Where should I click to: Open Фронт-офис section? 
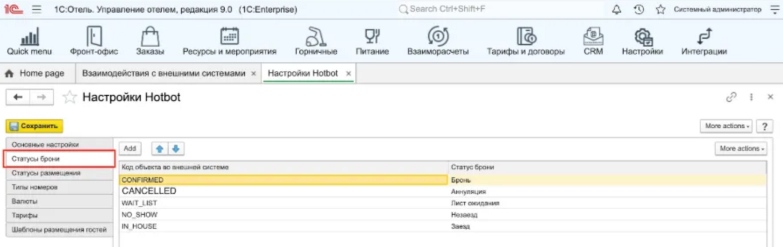[94, 41]
